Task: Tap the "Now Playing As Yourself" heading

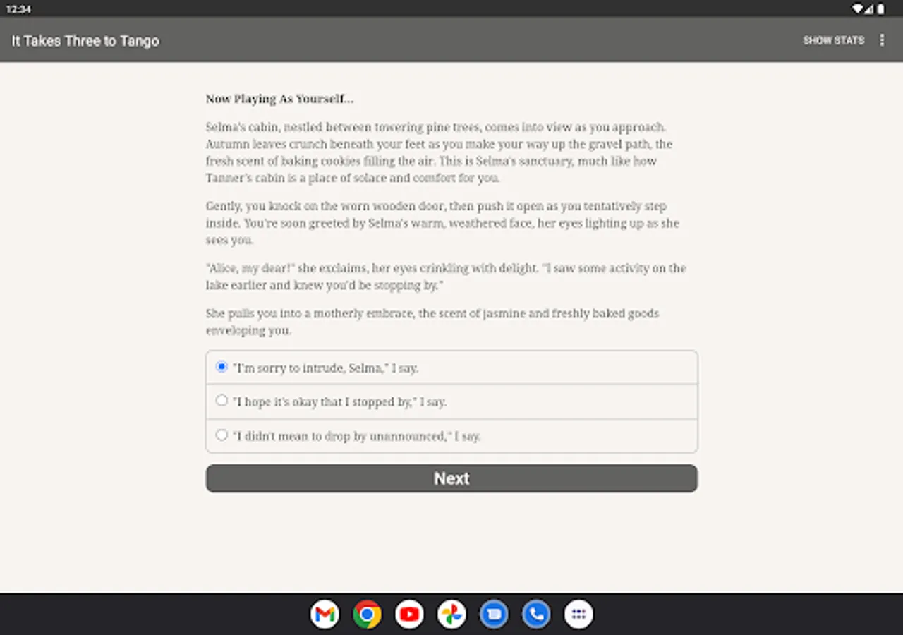Action: [x=281, y=99]
